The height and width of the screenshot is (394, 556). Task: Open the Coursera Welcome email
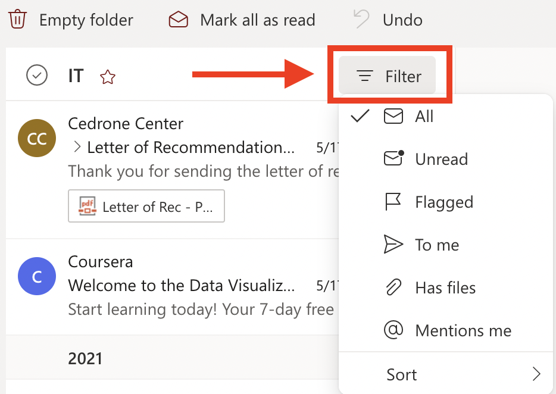[182, 286]
